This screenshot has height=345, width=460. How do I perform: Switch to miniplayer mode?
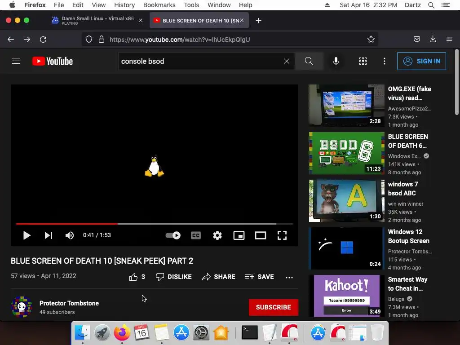(239, 235)
